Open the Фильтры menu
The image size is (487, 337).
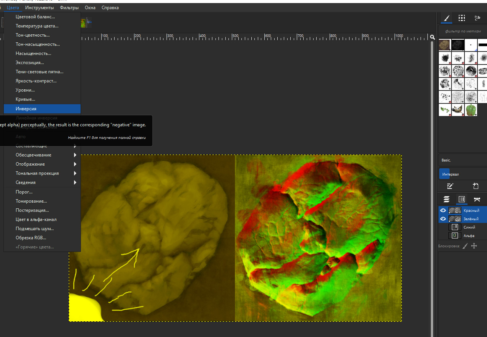[69, 8]
